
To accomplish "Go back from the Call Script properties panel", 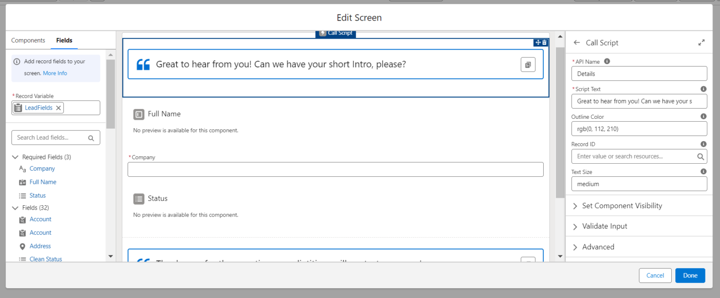I will coord(577,42).
